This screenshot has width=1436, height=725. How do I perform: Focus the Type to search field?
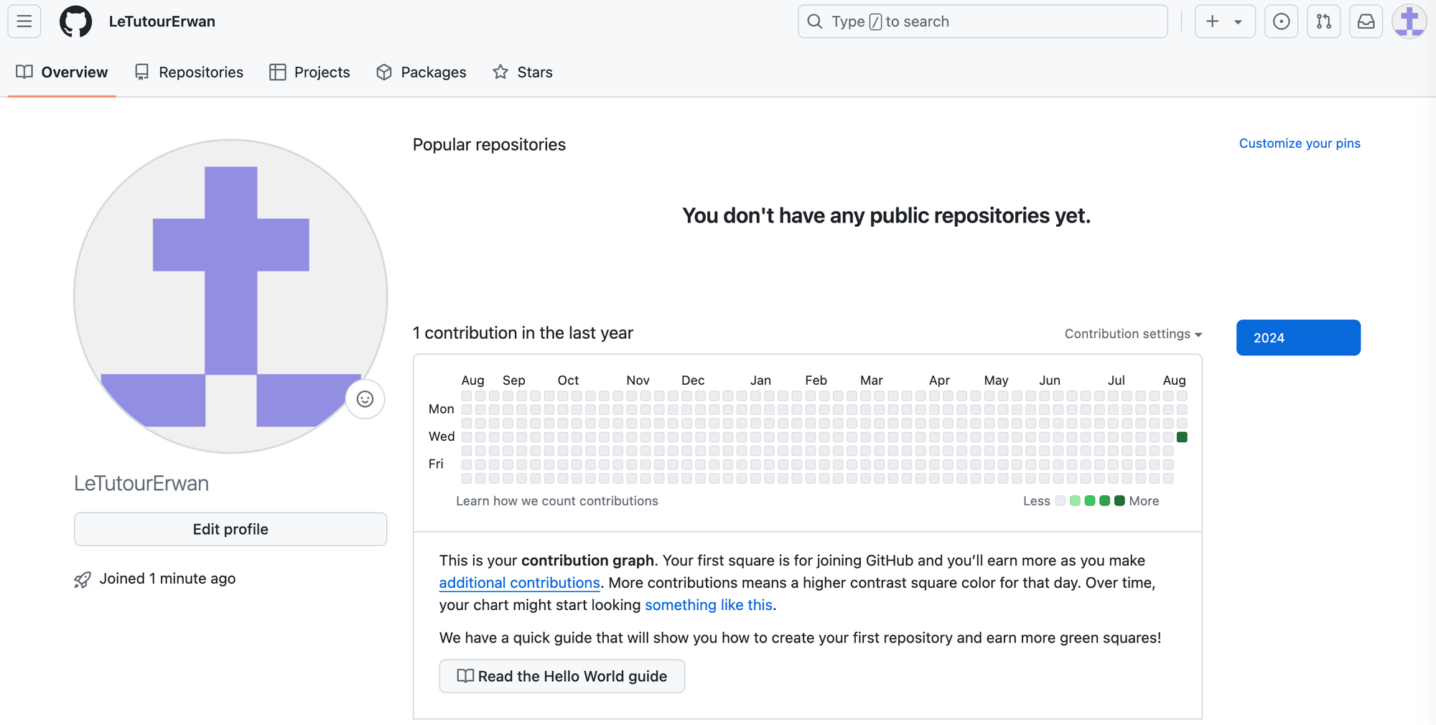(982, 22)
